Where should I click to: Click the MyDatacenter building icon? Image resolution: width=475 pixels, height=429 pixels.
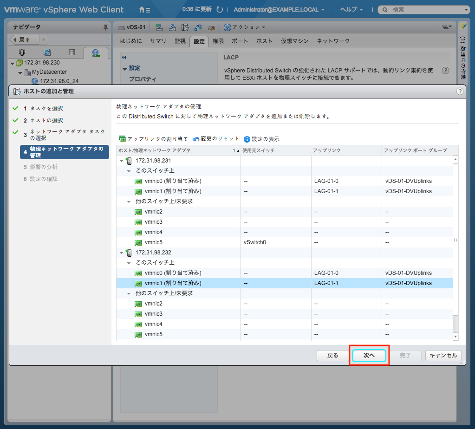coord(27,72)
